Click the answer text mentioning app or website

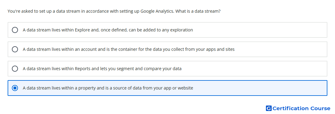(108, 88)
